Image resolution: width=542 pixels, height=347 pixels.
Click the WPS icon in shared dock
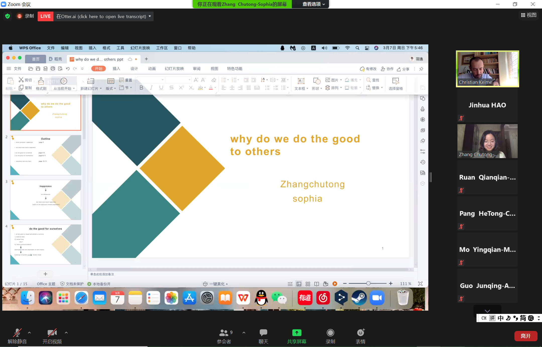243,298
